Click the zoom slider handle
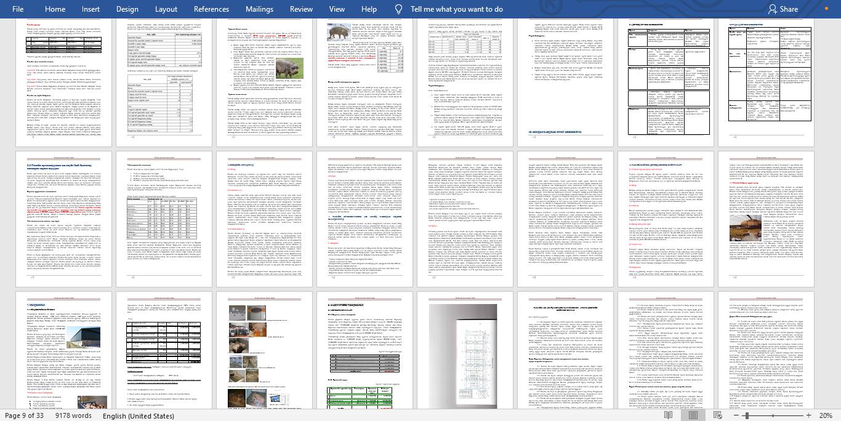This screenshot has width=841, height=421. [x=747, y=415]
